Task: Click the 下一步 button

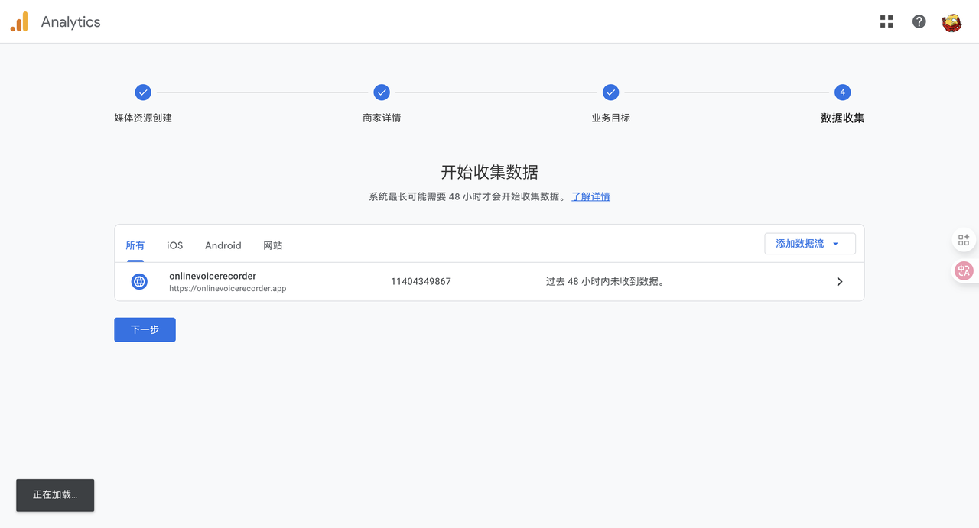Action: pos(145,330)
